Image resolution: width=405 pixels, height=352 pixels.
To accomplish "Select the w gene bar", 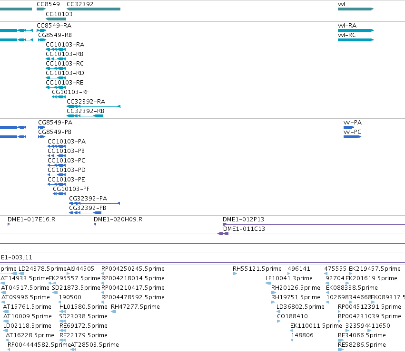I will click(356, 9).
